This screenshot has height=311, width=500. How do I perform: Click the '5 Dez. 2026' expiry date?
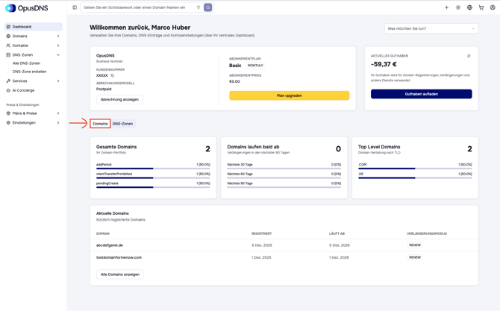(340, 245)
